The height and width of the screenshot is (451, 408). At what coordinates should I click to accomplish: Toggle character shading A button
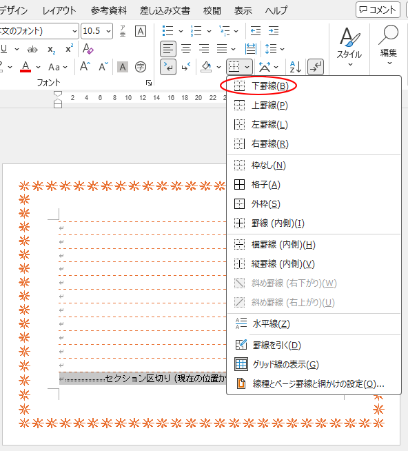coord(123,67)
